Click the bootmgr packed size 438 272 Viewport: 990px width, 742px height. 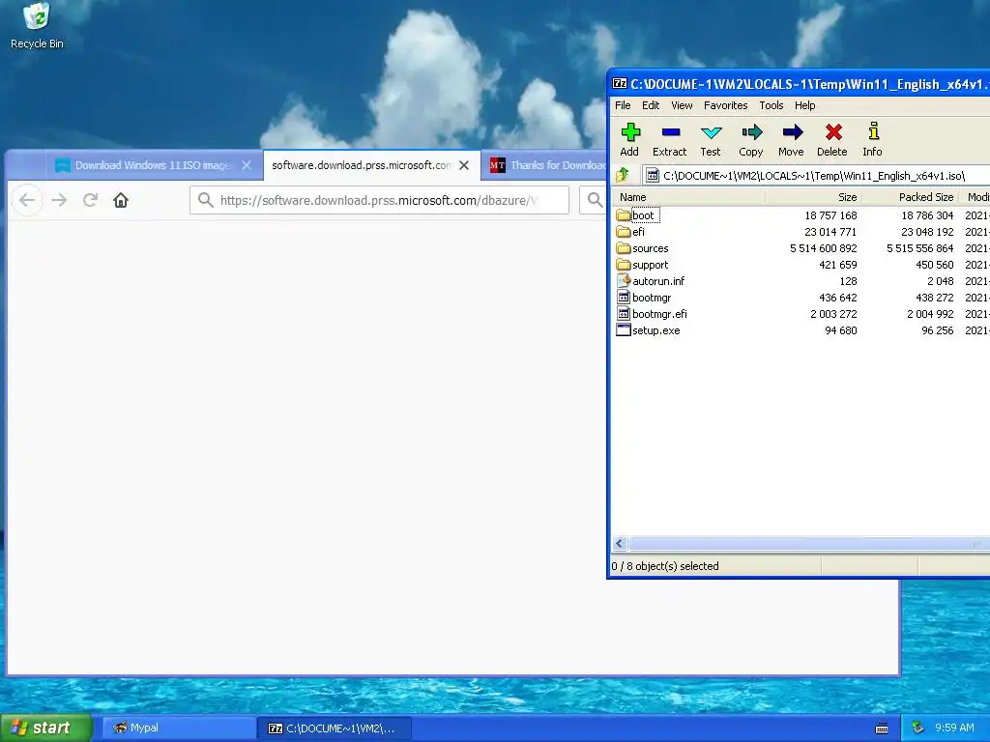click(935, 298)
